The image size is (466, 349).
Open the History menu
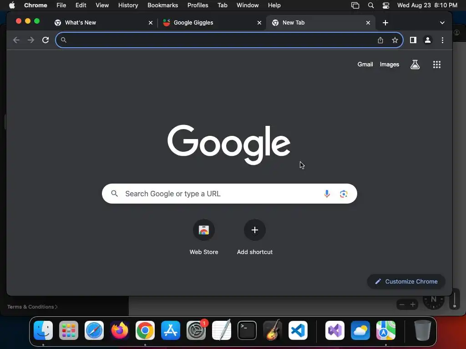[x=128, y=5]
